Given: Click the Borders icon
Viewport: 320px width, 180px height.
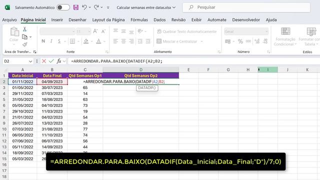Looking at the screenshot, I should (x=72, y=41).
